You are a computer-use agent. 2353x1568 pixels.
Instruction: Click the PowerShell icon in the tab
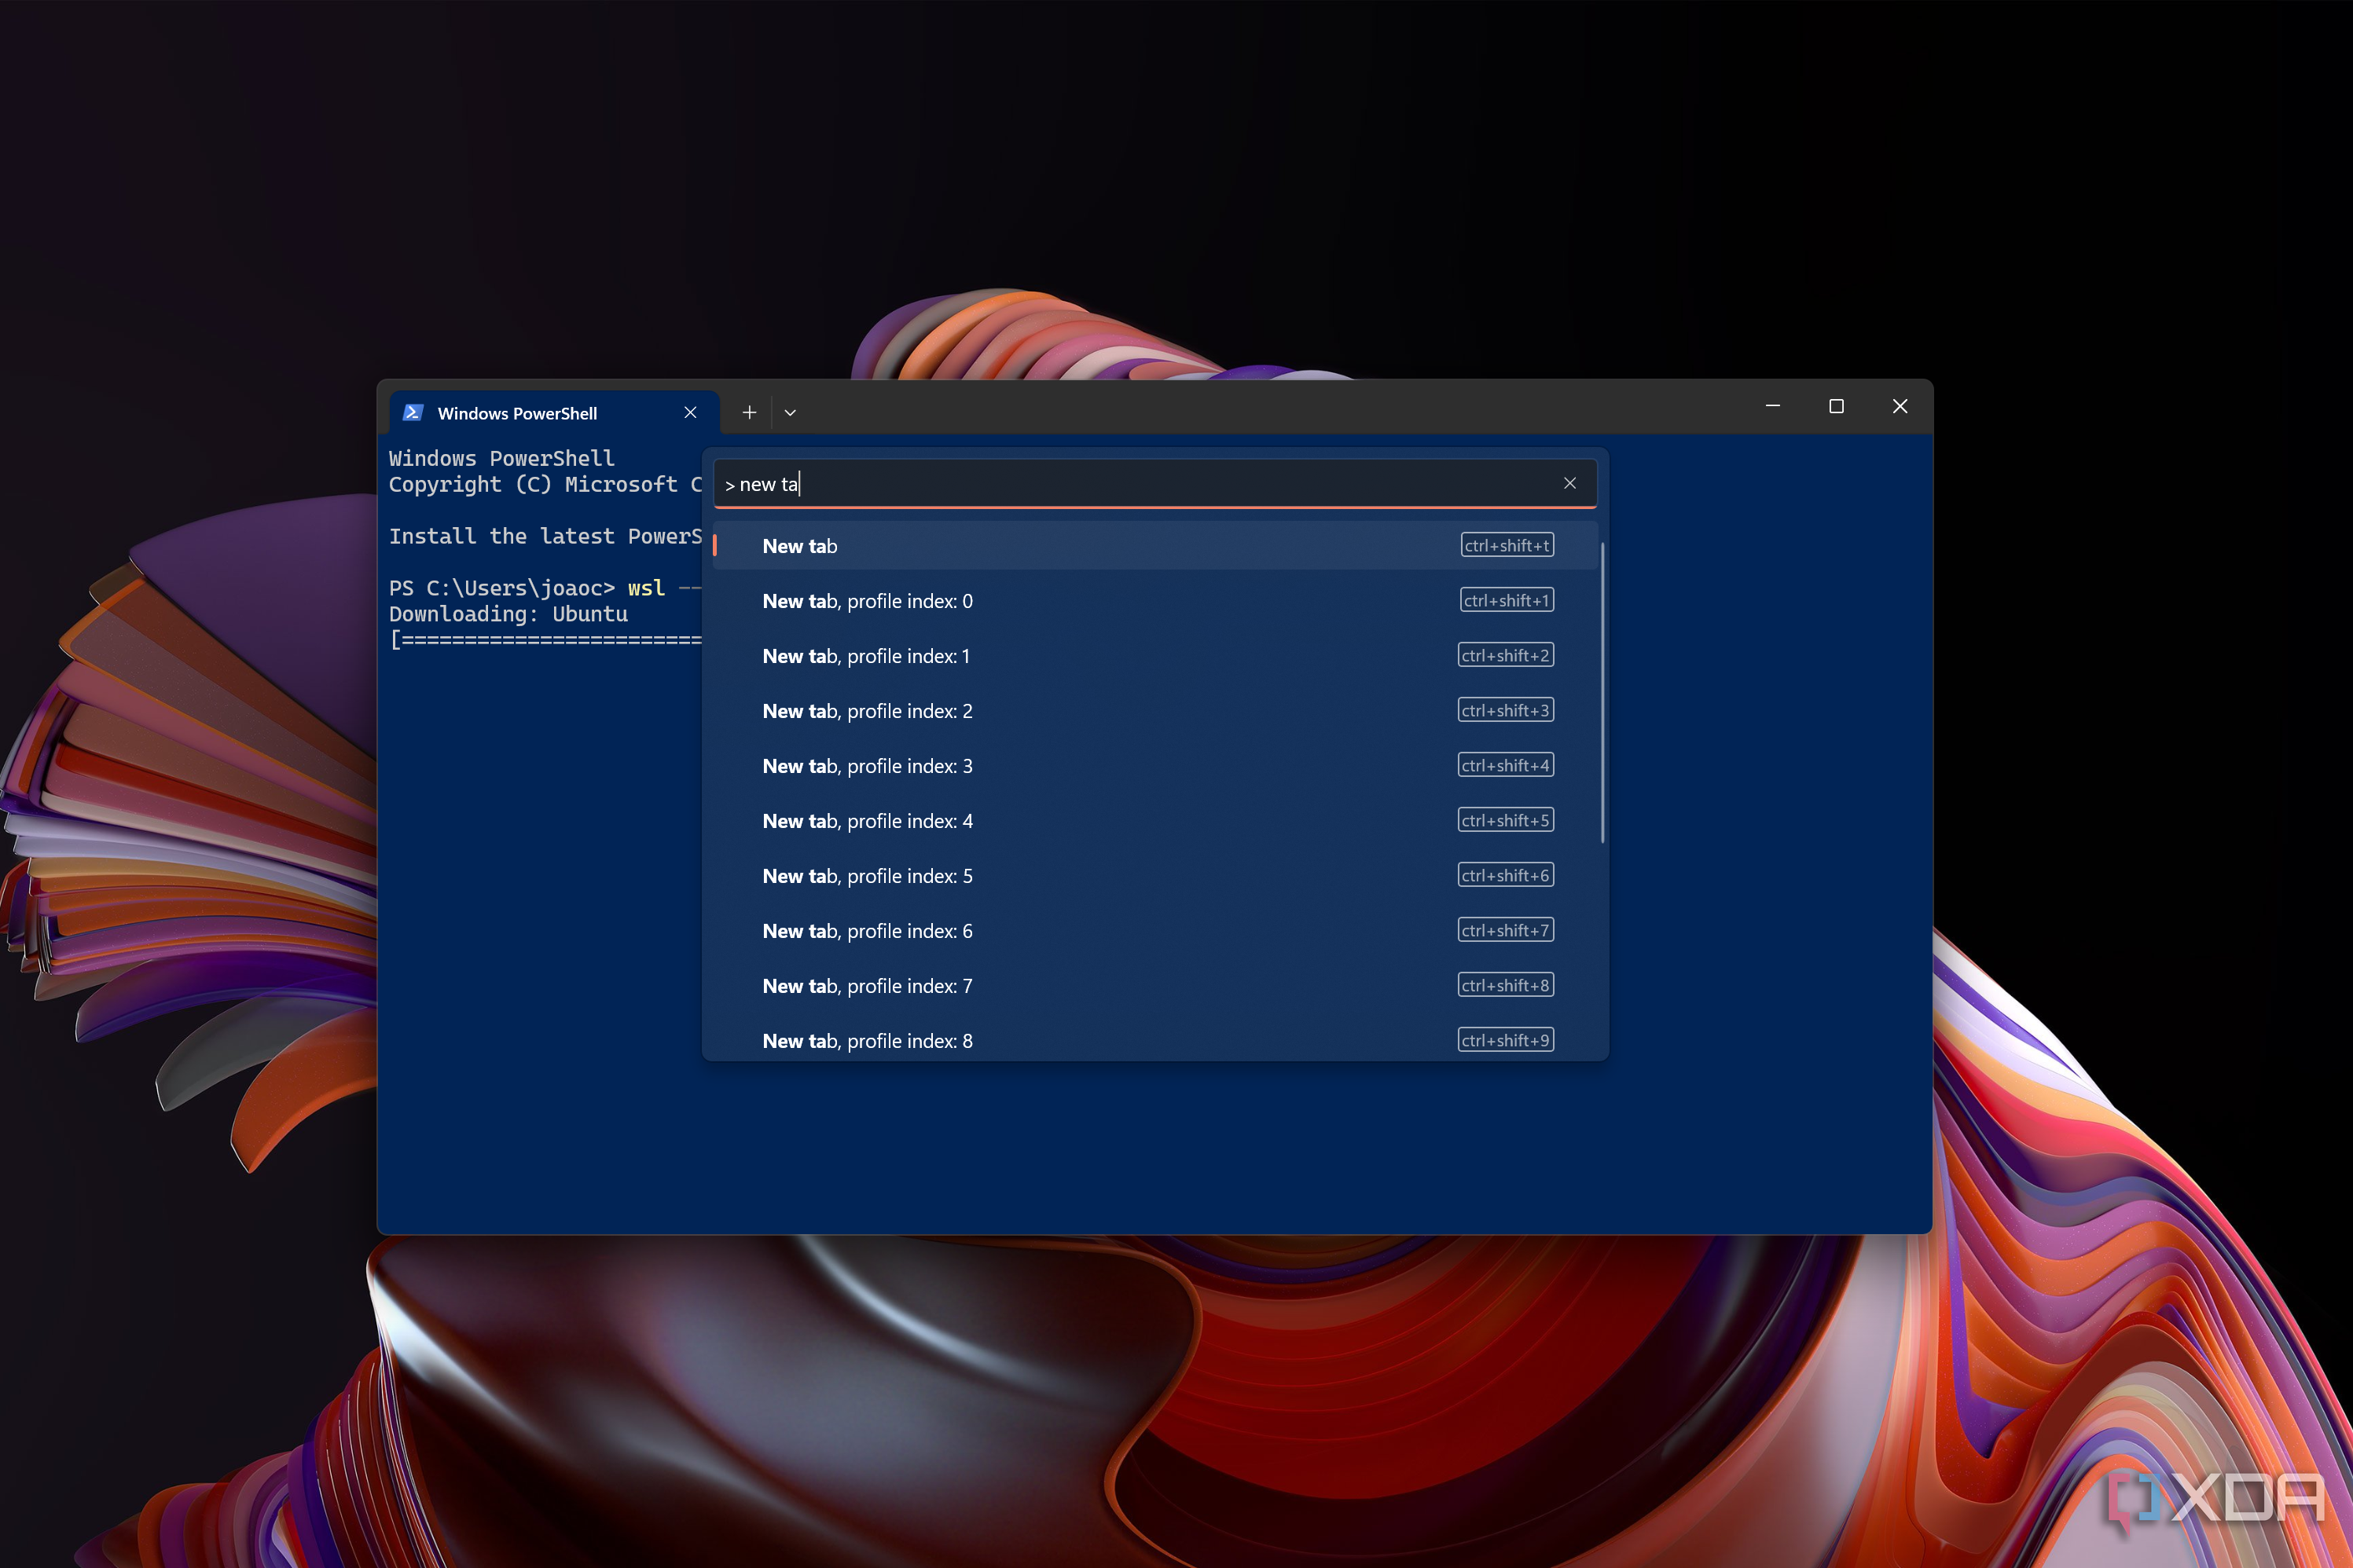tap(412, 412)
